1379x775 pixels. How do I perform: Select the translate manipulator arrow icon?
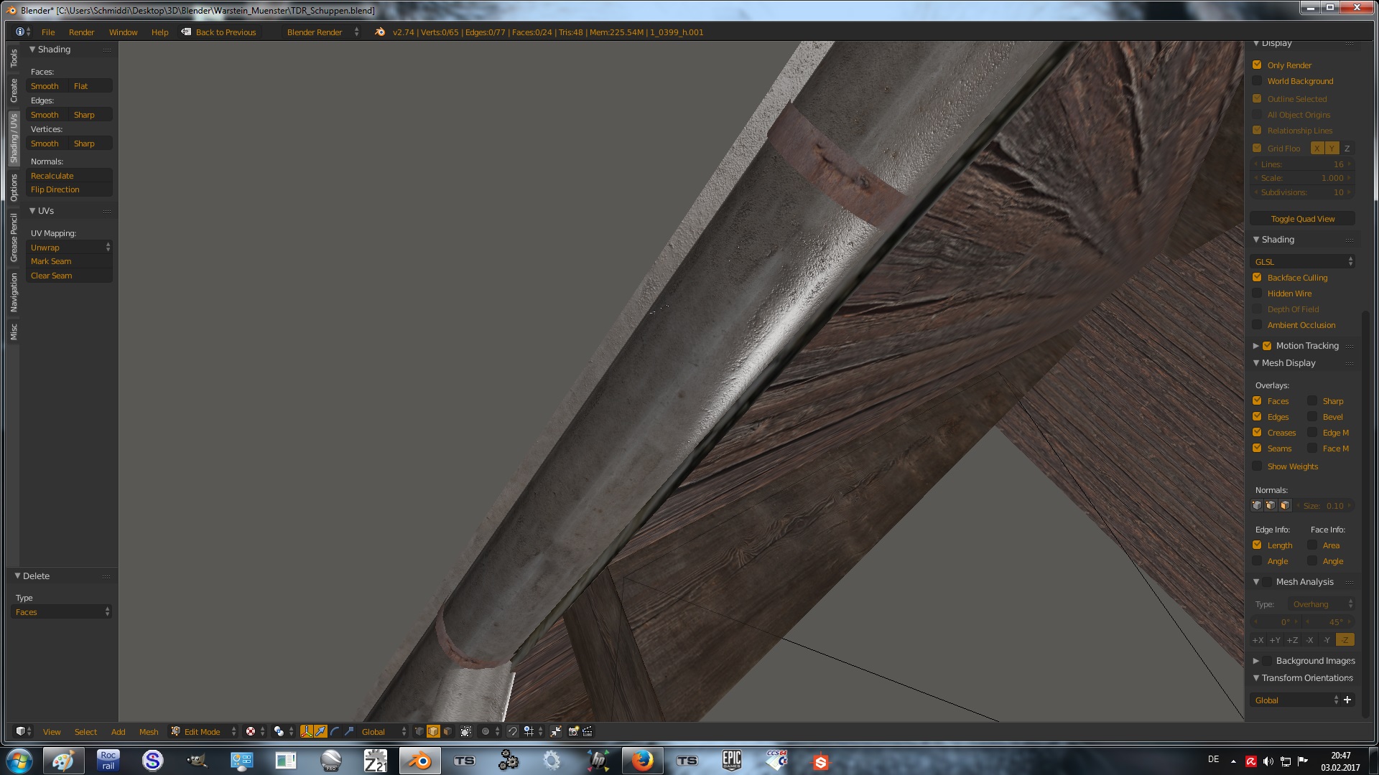pyautogui.click(x=320, y=731)
